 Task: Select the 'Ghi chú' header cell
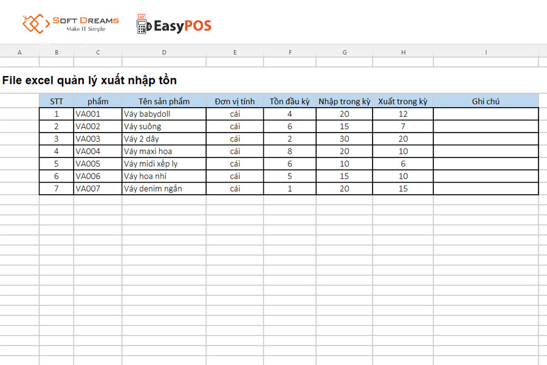pyautogui.click(x=486, y=101)
